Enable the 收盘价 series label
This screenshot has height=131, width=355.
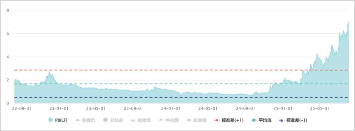89,120
